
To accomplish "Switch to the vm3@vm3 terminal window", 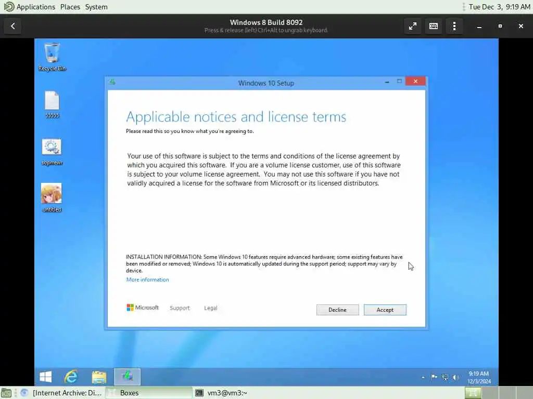I will click(221, 393).
